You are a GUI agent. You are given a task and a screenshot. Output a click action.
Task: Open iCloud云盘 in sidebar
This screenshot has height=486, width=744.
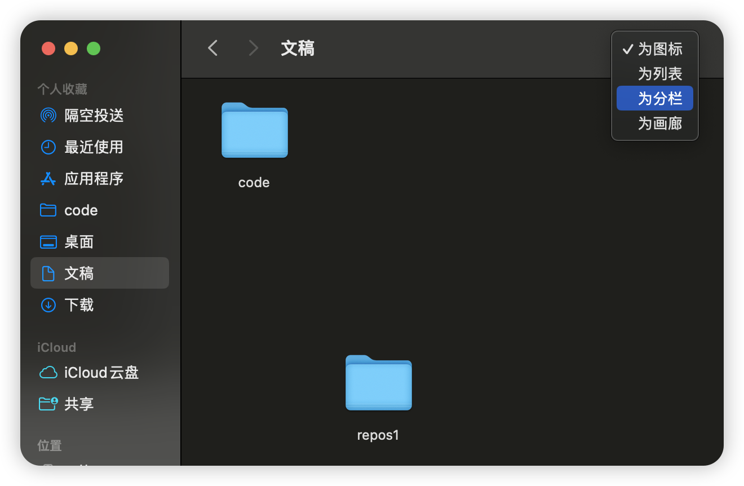pos(101,373)
